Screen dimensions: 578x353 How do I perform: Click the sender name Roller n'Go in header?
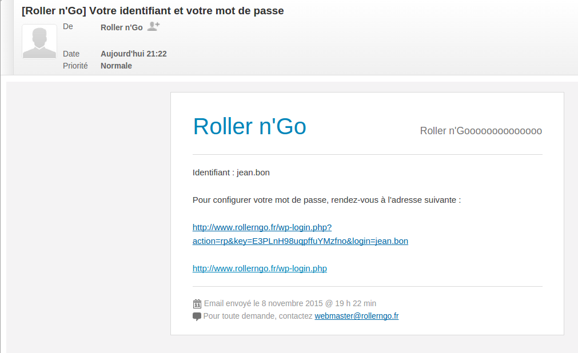122,27
